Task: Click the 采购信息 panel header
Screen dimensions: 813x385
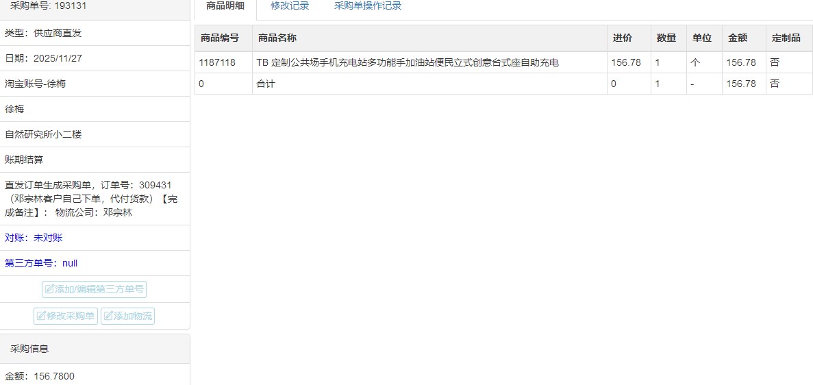Action: [x=29, y=349]
